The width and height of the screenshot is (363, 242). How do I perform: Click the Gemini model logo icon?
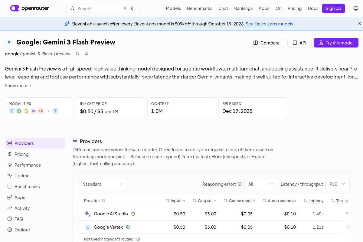pyautogui.click(x=9, y=42)
